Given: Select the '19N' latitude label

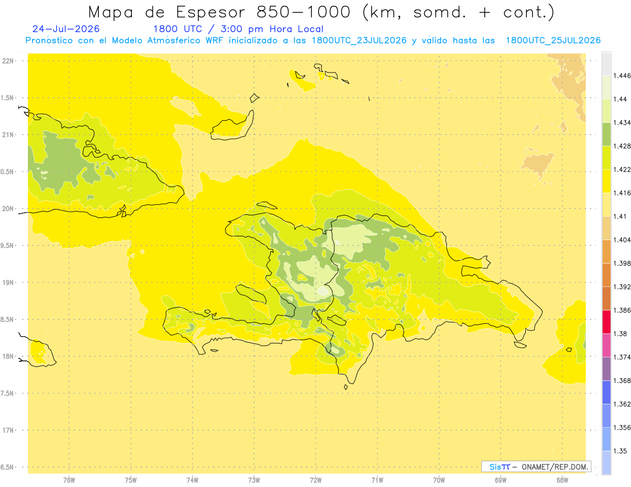Looking at the screenshot, I should pyautogui.click(x=9, y=283).
